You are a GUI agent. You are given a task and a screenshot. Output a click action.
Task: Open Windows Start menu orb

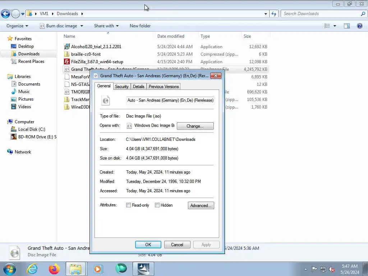(x=10, y=269)
